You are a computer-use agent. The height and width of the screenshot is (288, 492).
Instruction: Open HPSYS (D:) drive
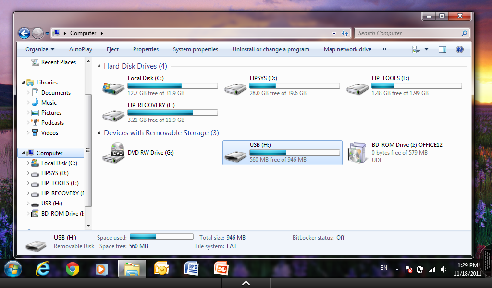pos(235,87)
